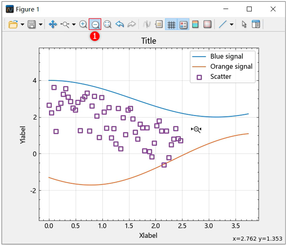
Task: Click the Scatter legend entry
Action: pos(220,77)
